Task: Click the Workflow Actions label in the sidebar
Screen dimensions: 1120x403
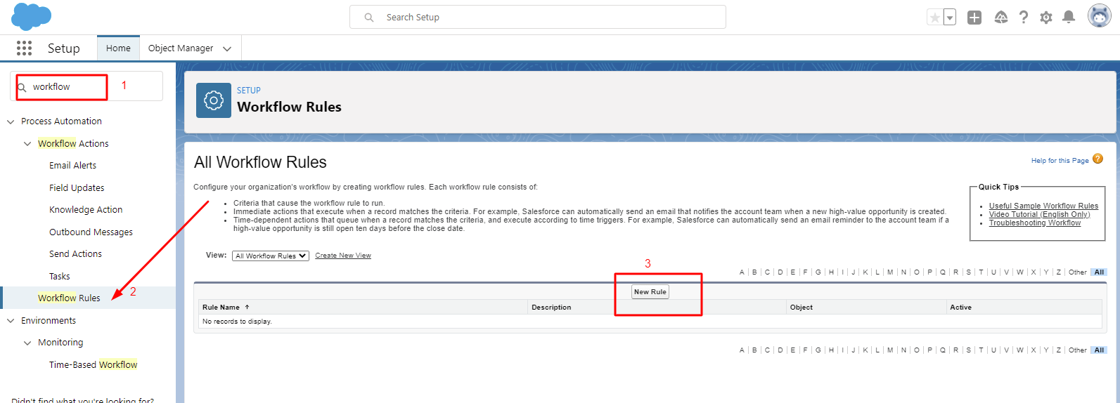Action: (73, 143)
